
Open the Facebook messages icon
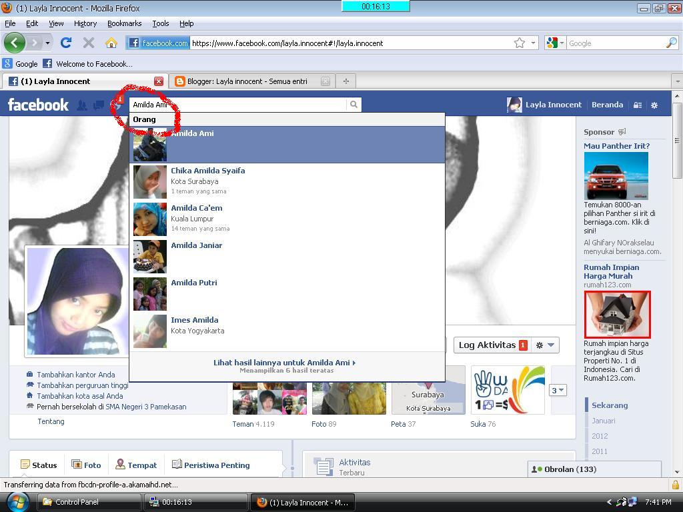(x=99, y=105)
